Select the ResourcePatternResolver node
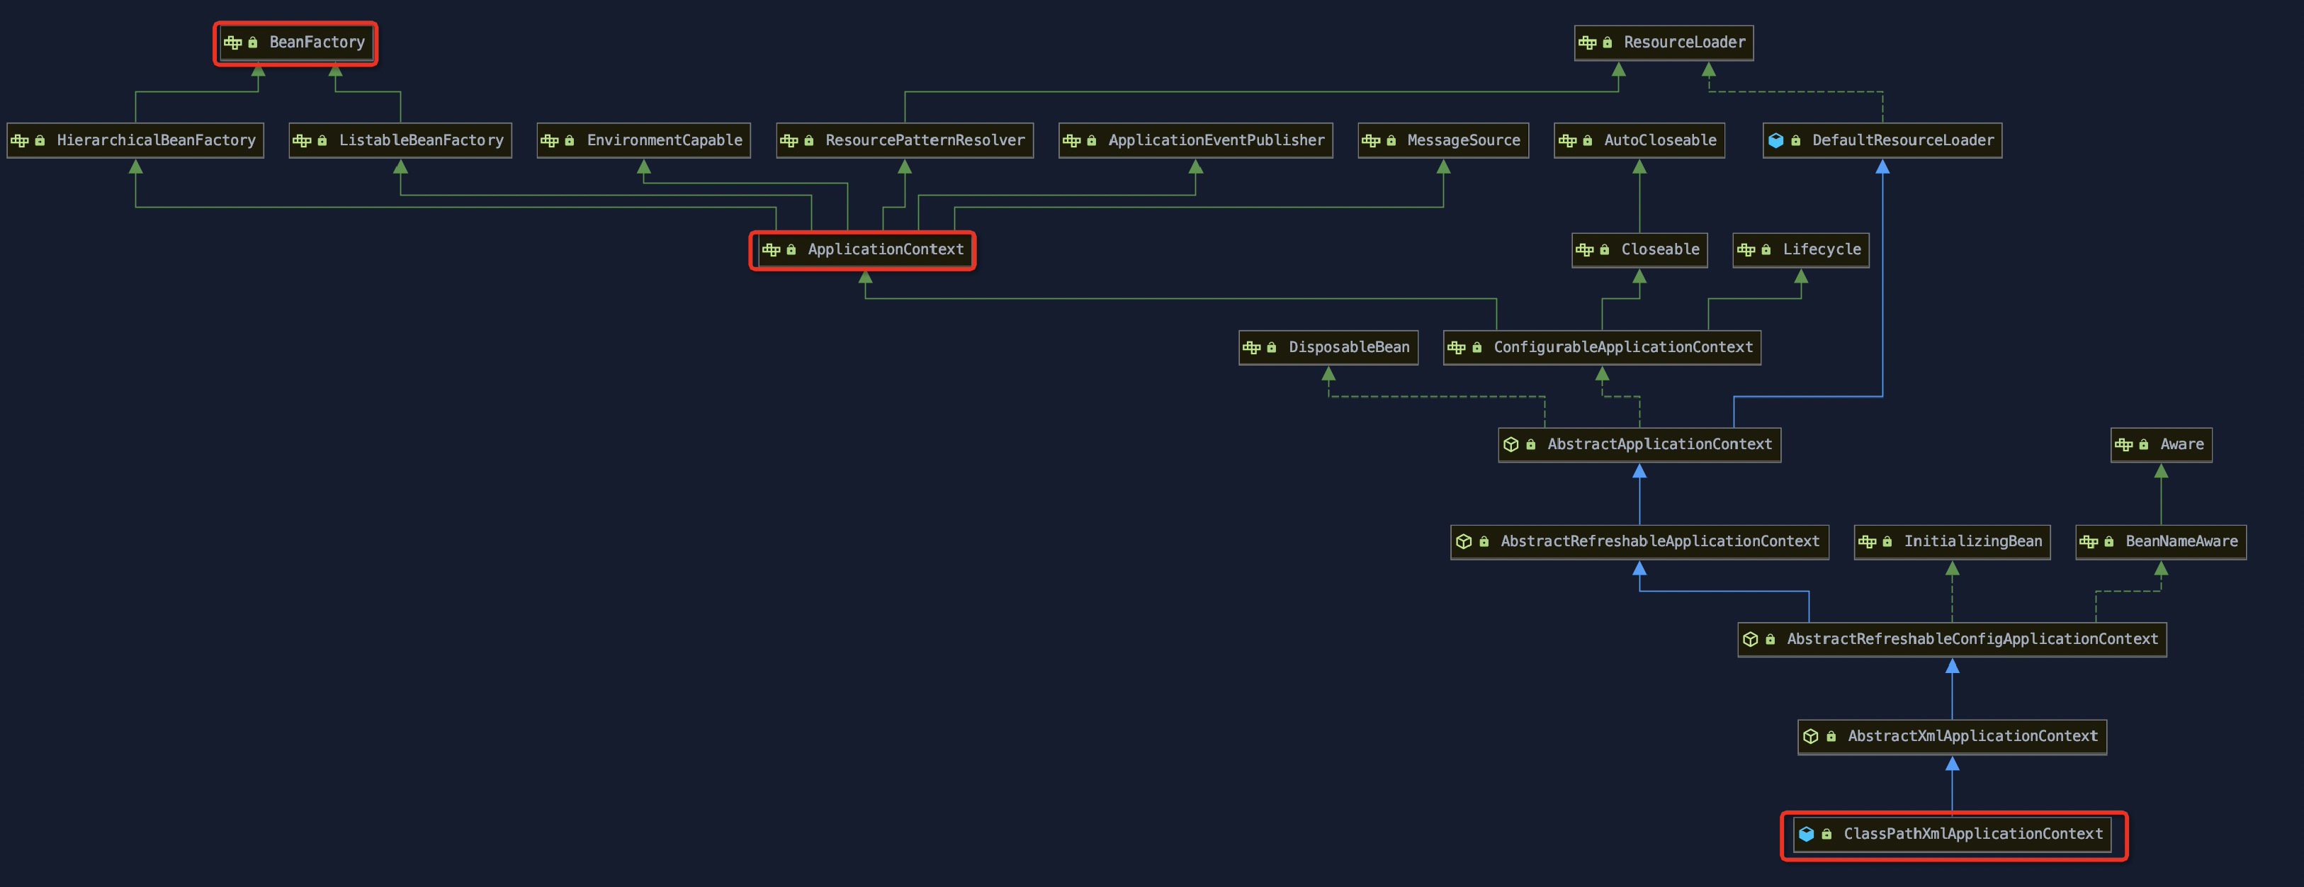 coord(904,140)
